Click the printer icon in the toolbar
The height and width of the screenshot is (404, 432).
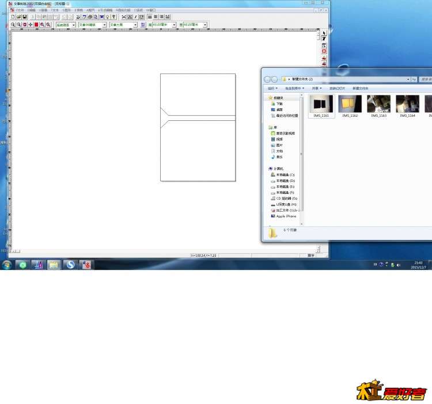(x=90, y=17)
